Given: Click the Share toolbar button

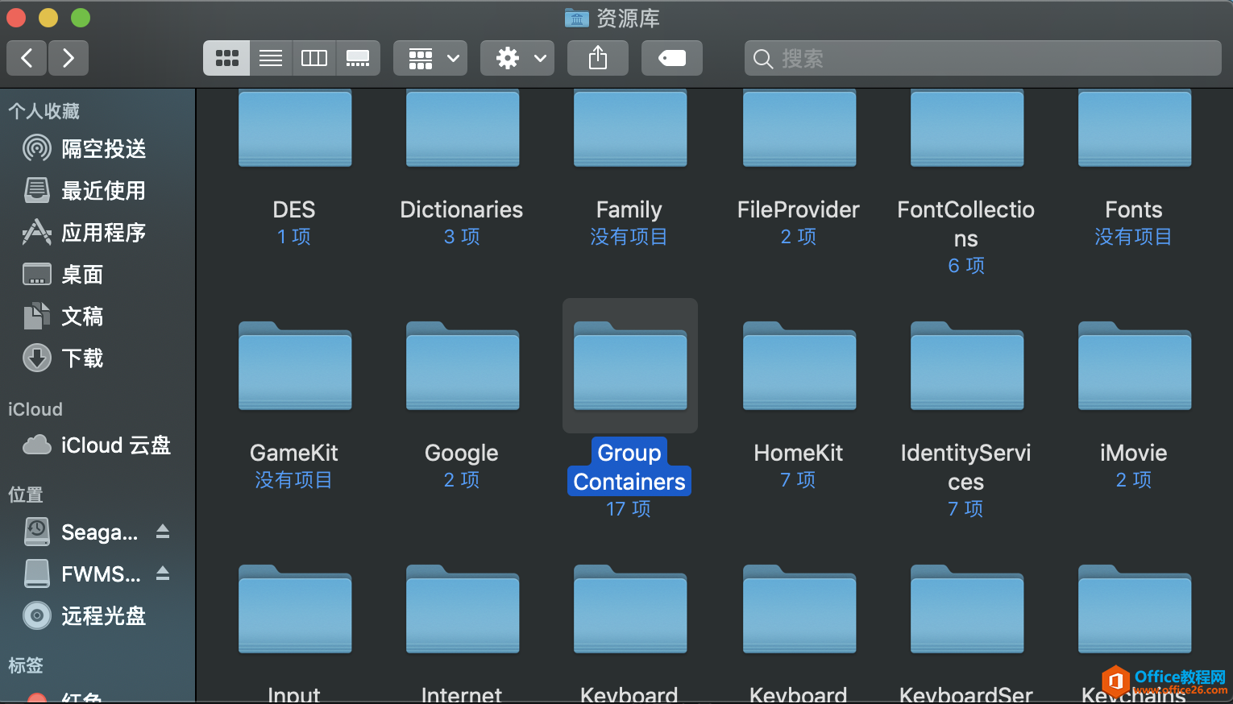Looking at the screenshot, I should point(598,58).
